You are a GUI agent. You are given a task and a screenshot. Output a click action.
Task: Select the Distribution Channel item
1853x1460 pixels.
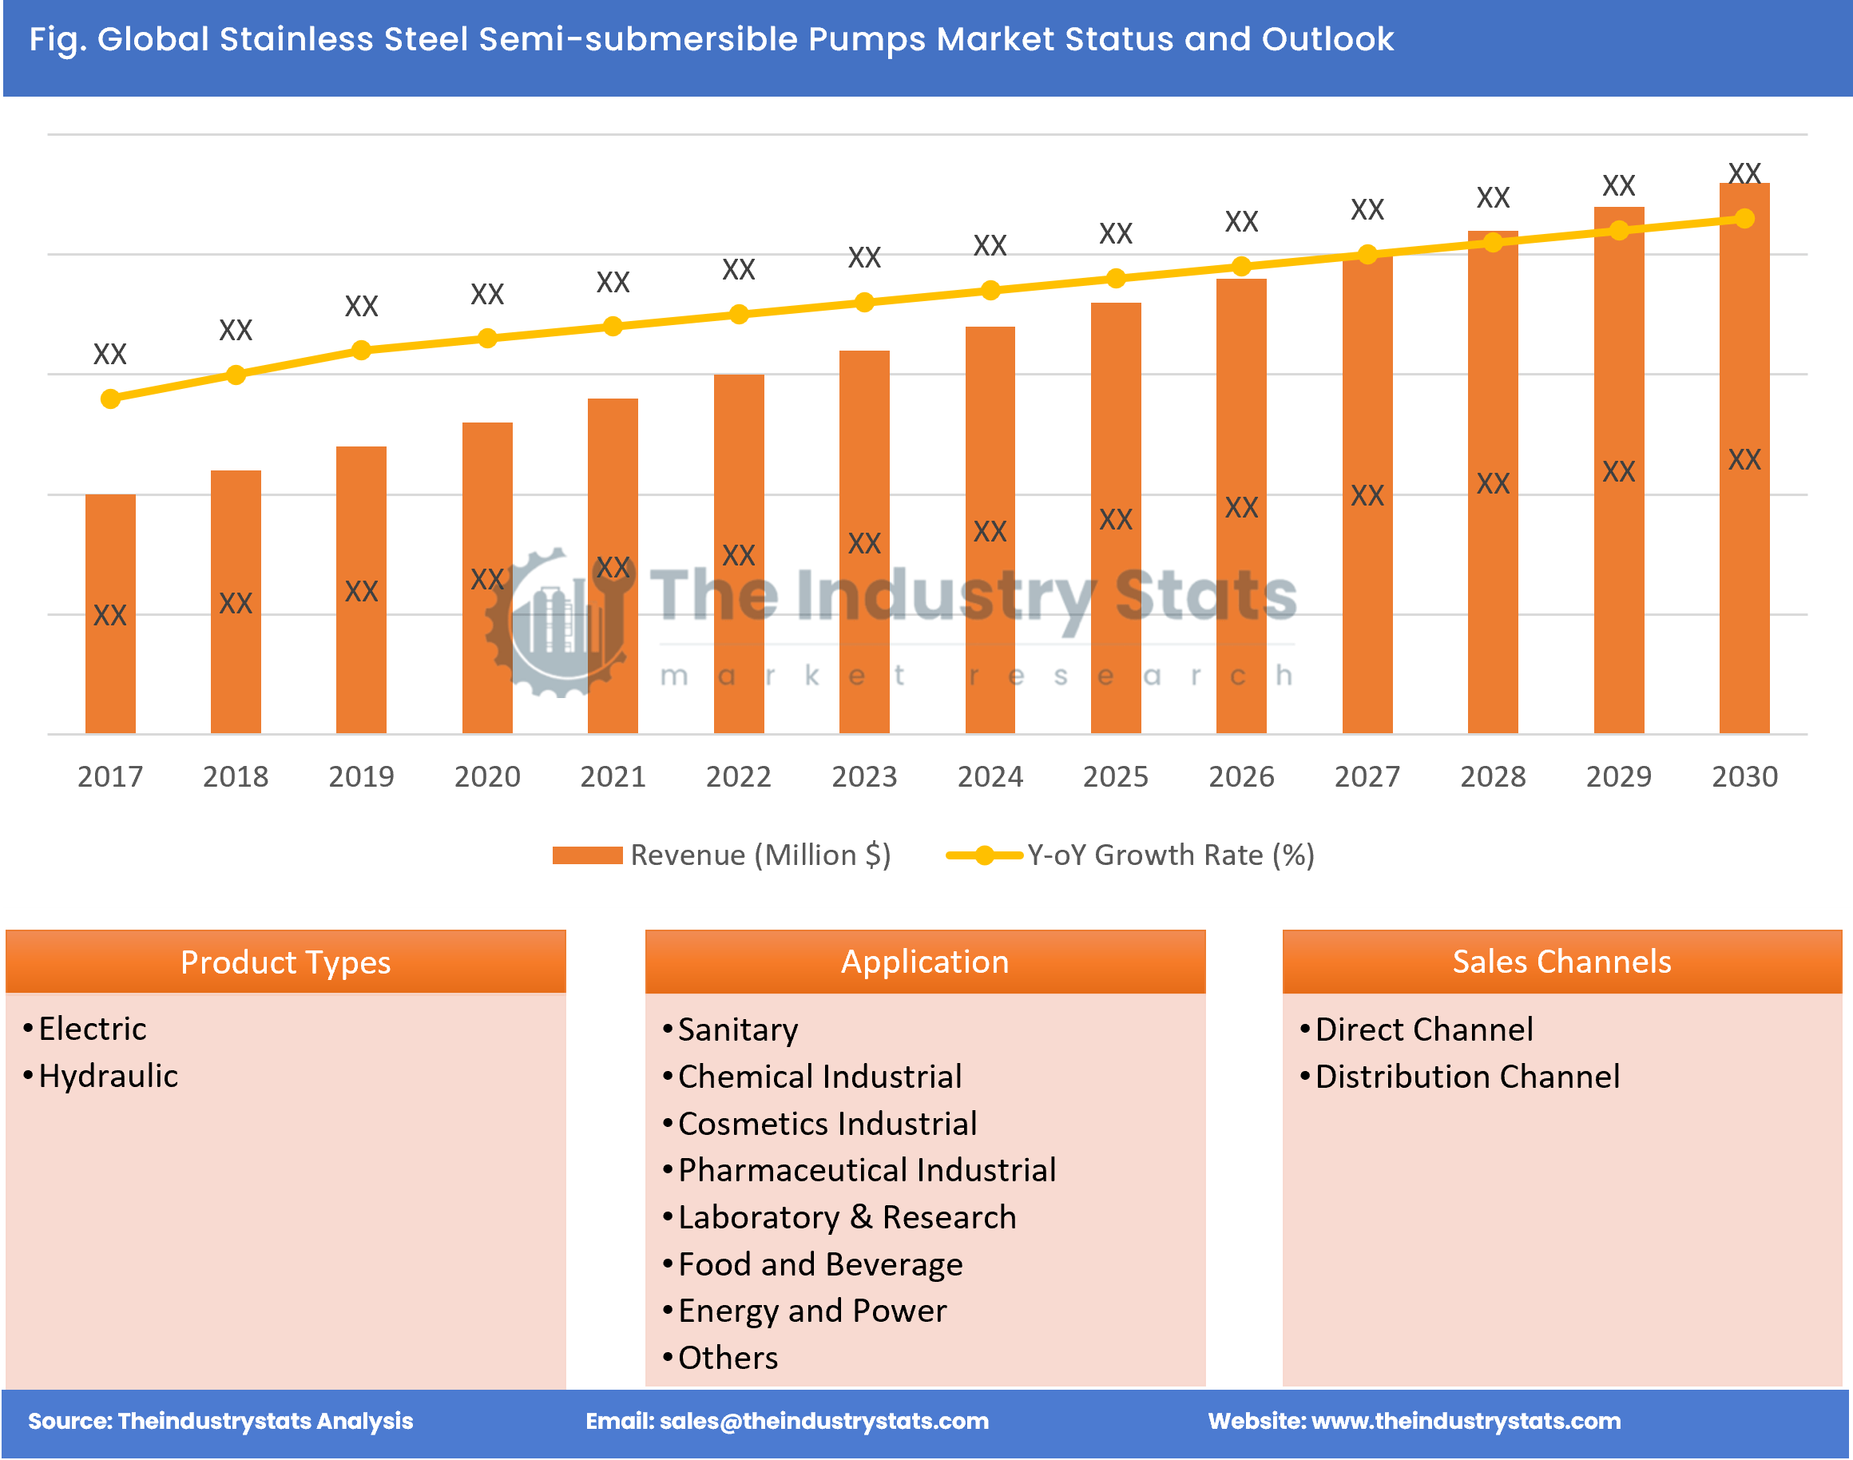(1467, 1077)
